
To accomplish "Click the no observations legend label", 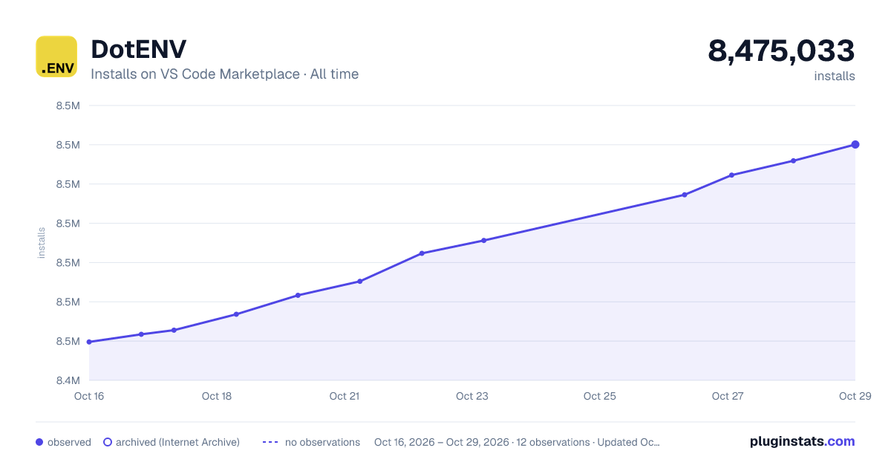I will 322,442.
